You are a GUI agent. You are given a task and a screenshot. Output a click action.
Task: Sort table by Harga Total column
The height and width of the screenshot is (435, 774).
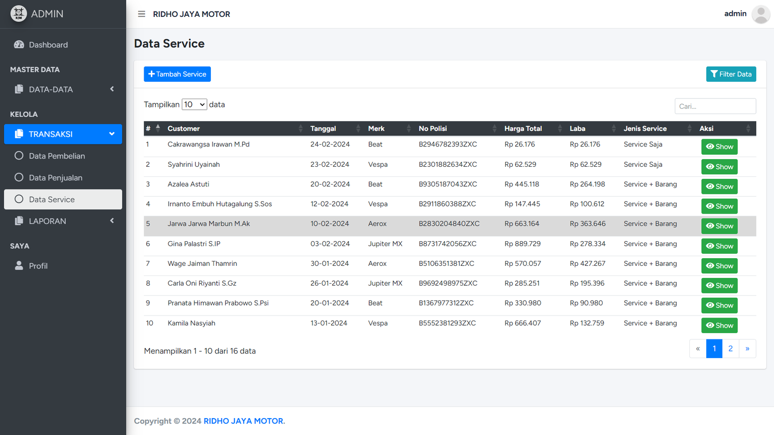click(560, 129)
